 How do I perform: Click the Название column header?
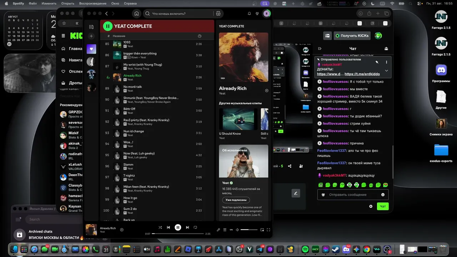(119, 36)
